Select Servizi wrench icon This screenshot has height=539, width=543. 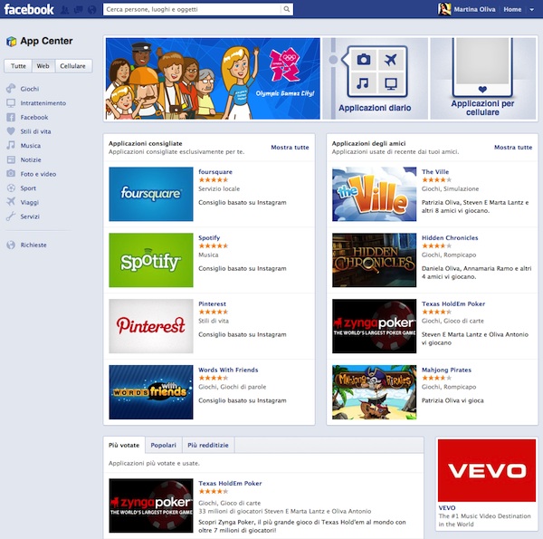(x=11, y=217)
